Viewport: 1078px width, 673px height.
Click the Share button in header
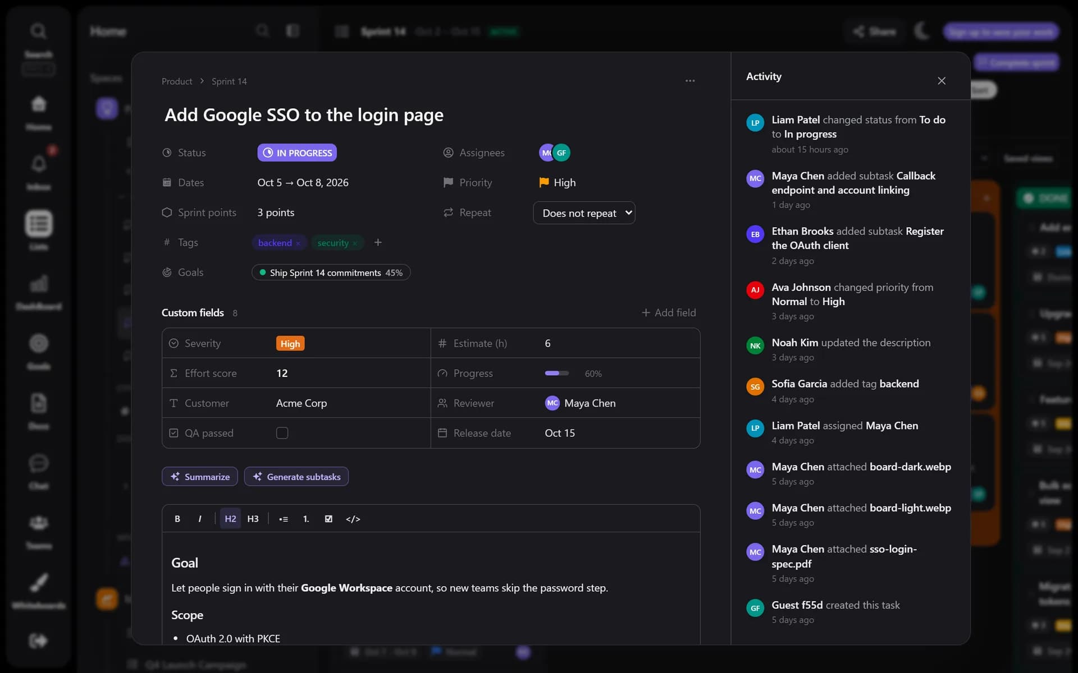[x=874, y=31]
